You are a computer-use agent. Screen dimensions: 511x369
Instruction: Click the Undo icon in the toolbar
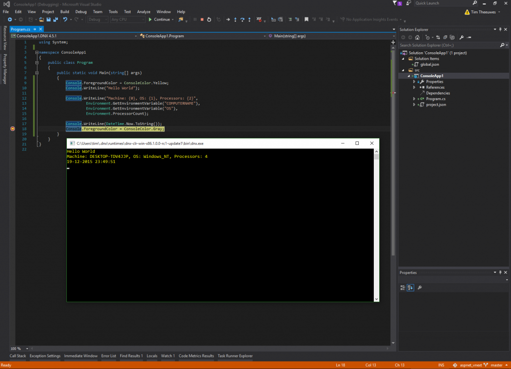coord(65,19)
